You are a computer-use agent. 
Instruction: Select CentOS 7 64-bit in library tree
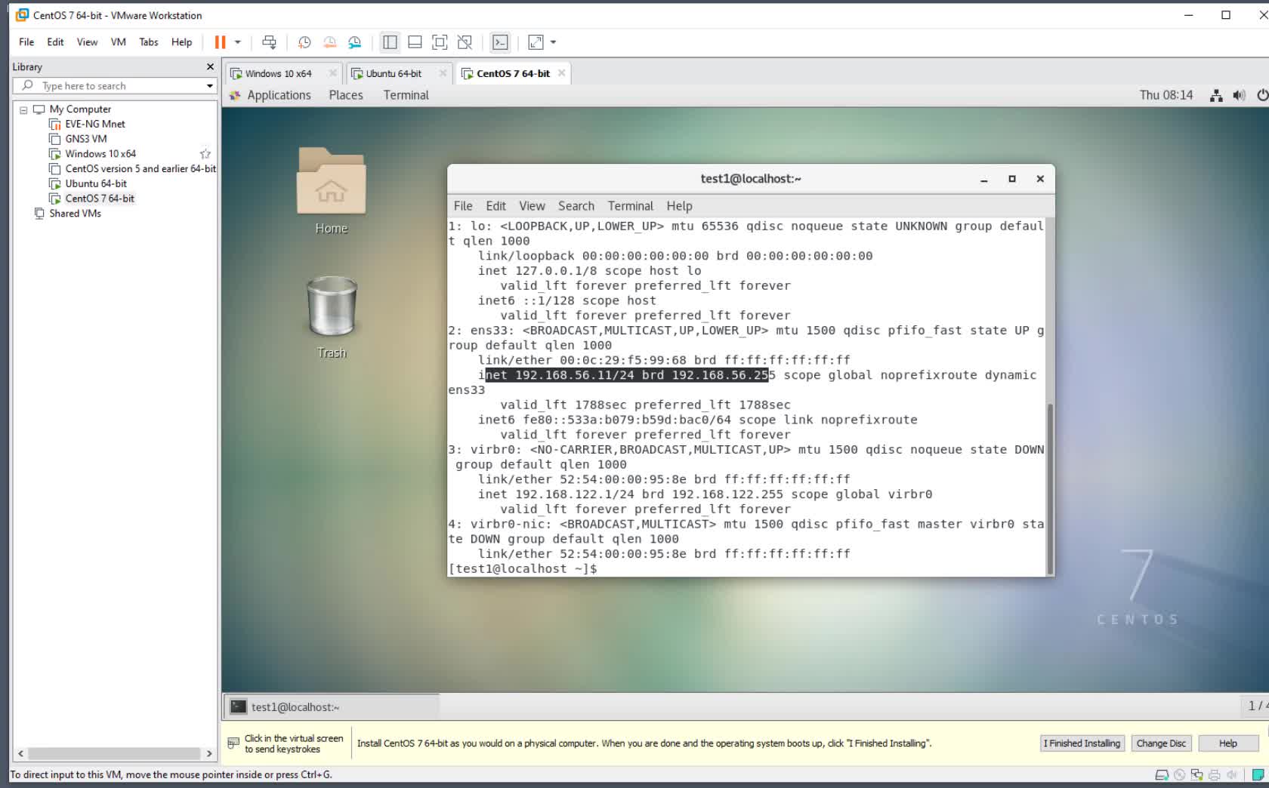[99, 199]
